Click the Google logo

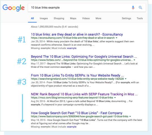click(13, 8)
